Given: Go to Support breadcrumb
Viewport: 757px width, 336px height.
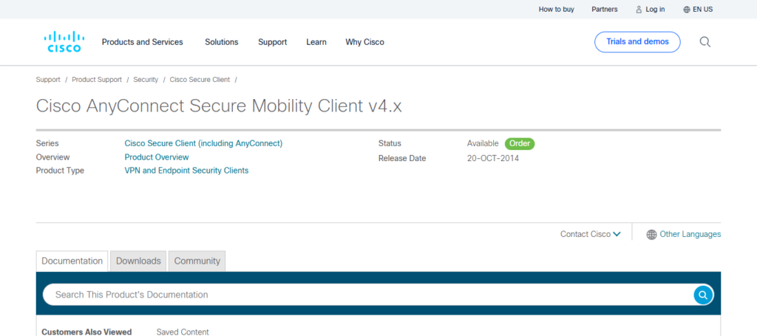Looking at the screenshot, I should click(x=48, y=80).
